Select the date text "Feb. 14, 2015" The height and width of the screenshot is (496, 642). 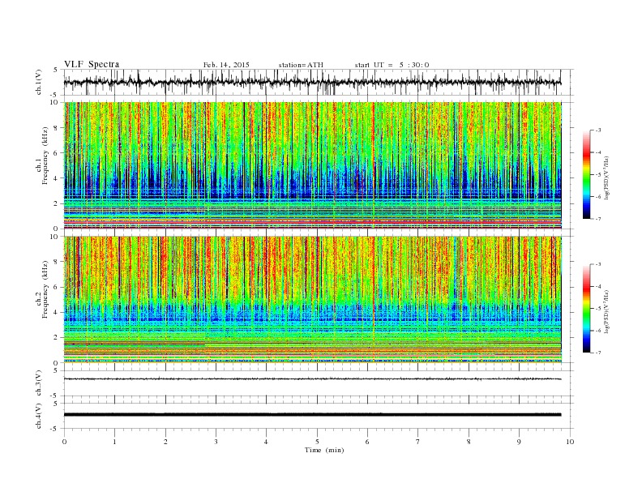point(226,65)
